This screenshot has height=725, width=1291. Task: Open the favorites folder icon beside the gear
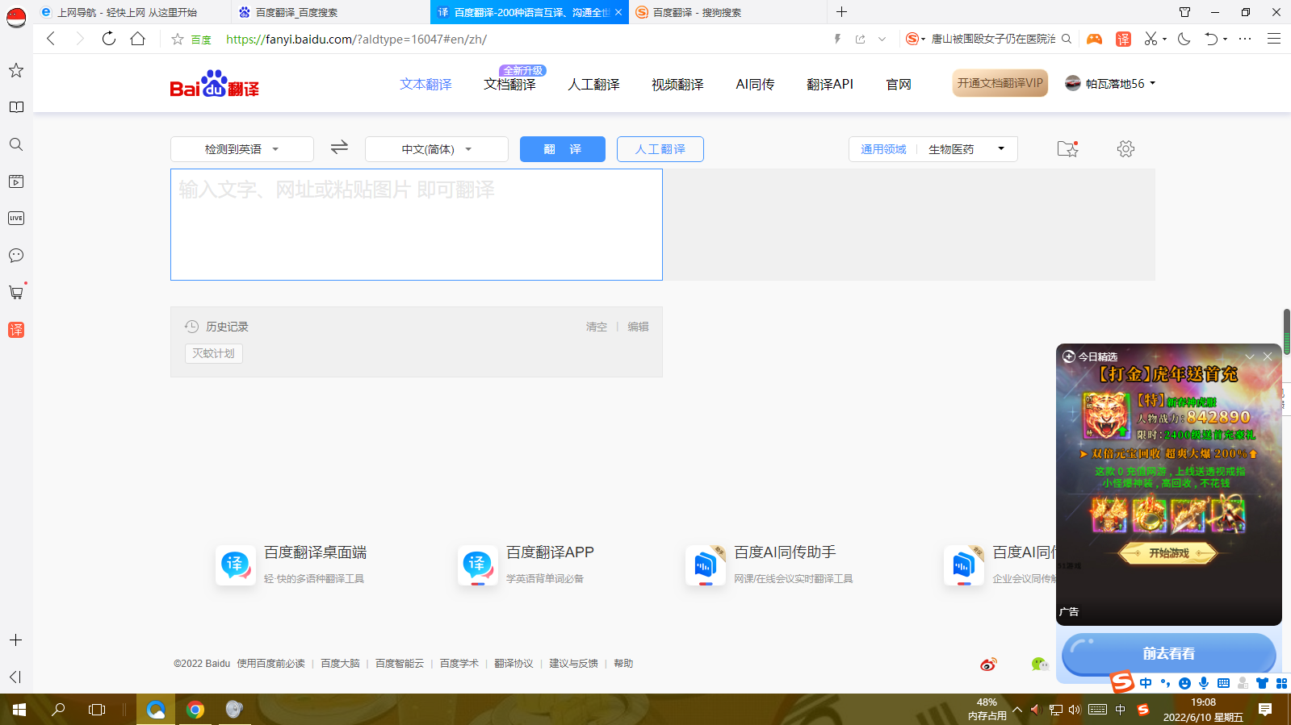coord(1067,148)
